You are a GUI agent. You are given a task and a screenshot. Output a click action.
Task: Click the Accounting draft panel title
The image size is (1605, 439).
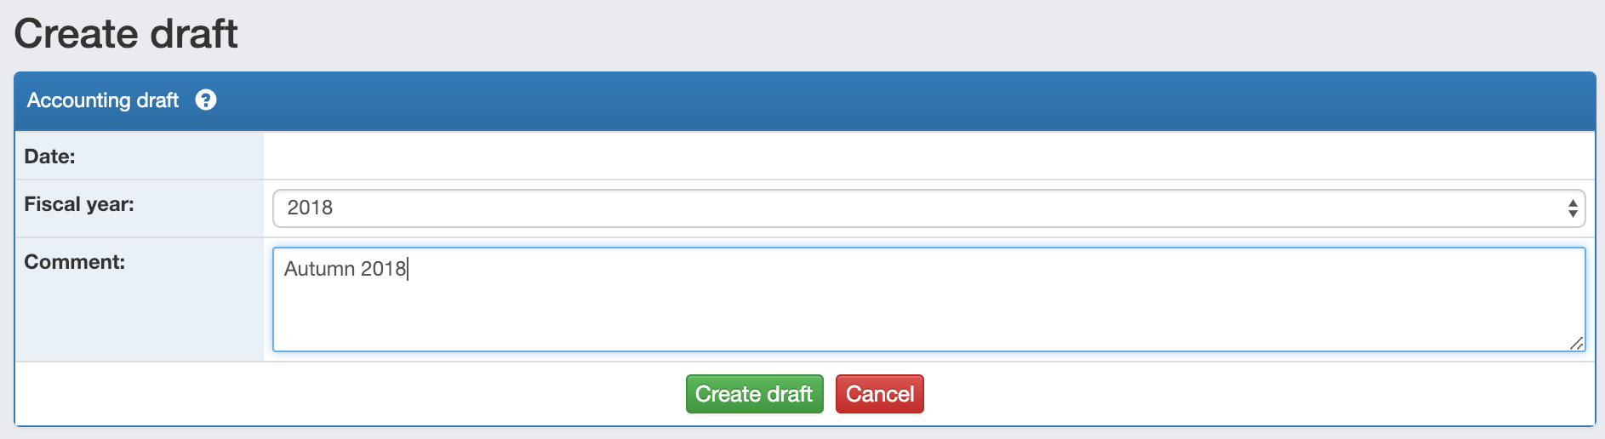coord(103,100)
